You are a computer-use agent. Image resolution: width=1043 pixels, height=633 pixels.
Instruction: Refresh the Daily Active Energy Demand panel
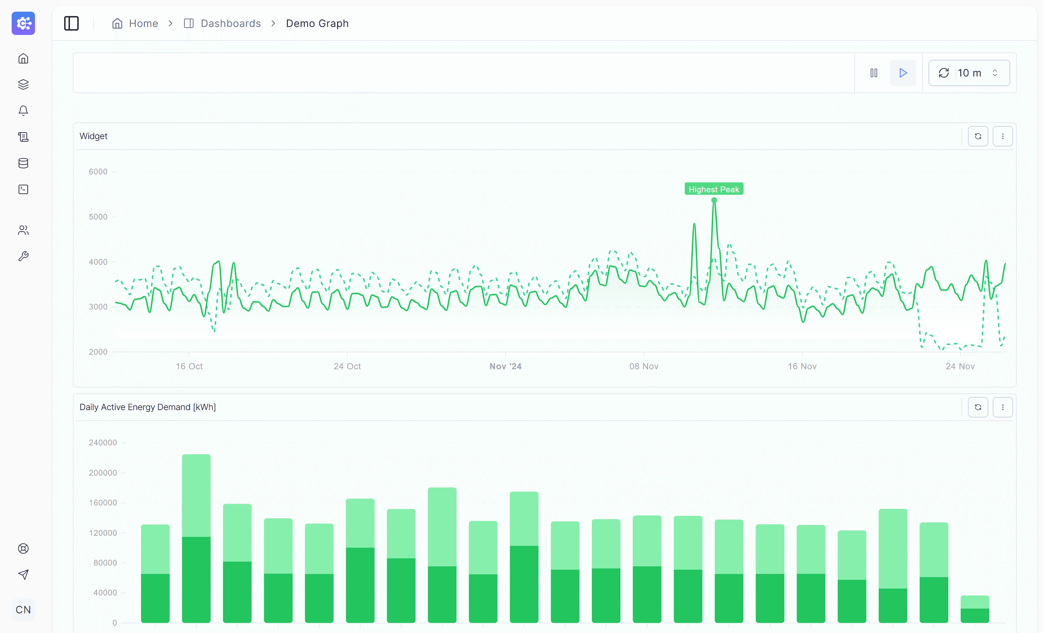(x=978, y=407)
